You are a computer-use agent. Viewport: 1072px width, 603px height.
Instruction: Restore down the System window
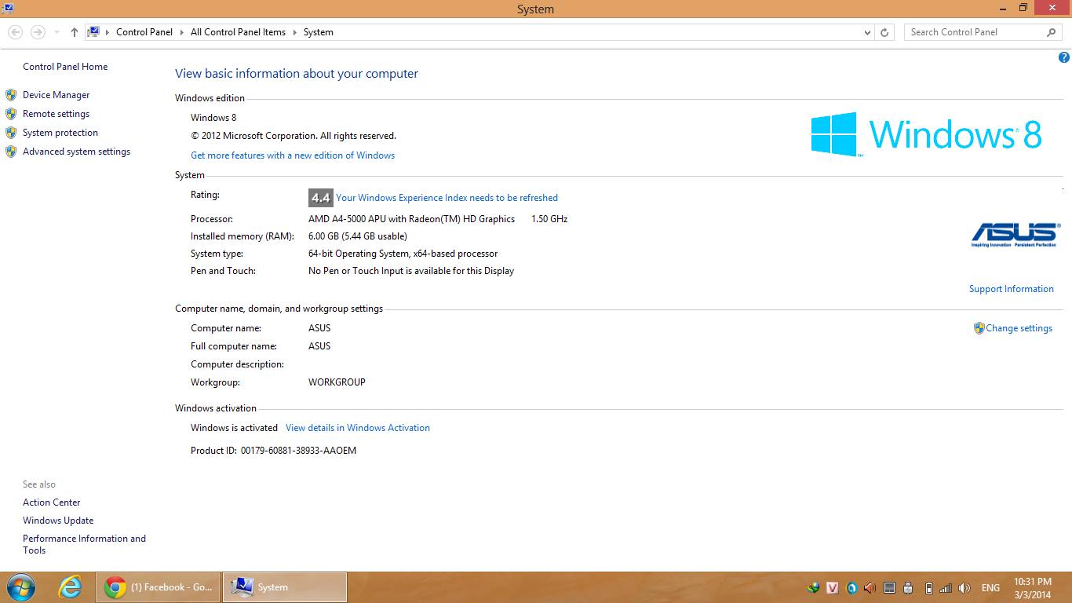(x=1023, y=8)
